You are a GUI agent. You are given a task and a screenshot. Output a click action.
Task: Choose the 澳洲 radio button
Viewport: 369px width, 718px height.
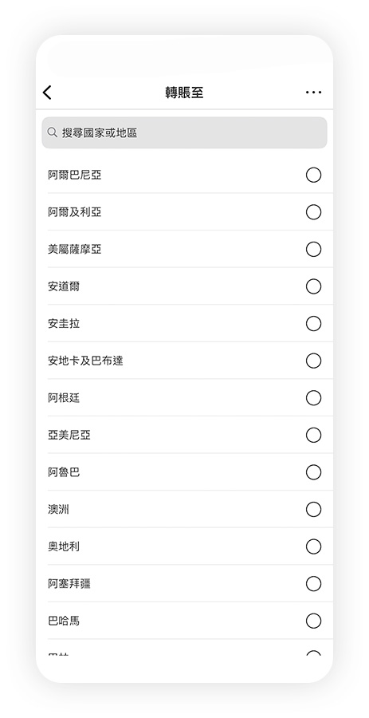tap(313, 509)
